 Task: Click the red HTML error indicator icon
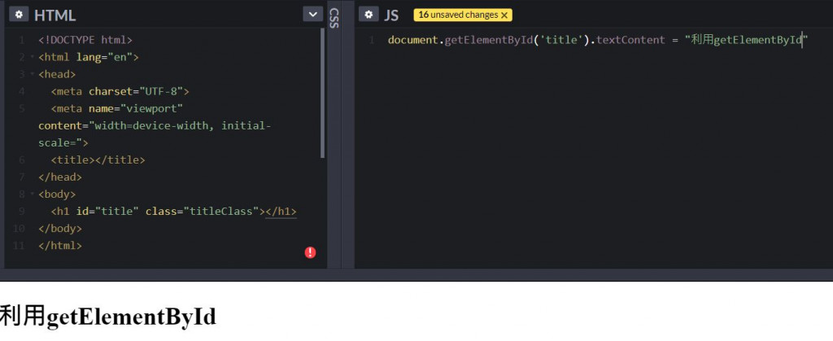click(x=310, y=252)
